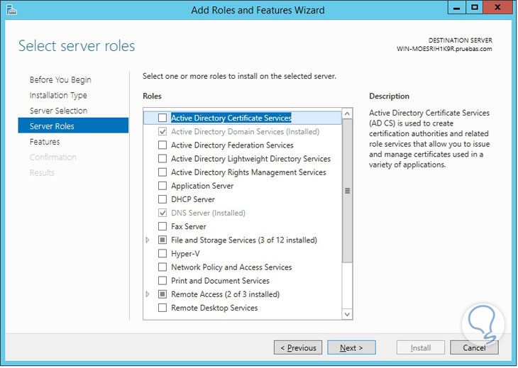Check Remote Desktop Services role
The image size is (518, 368).
[162, 308]
